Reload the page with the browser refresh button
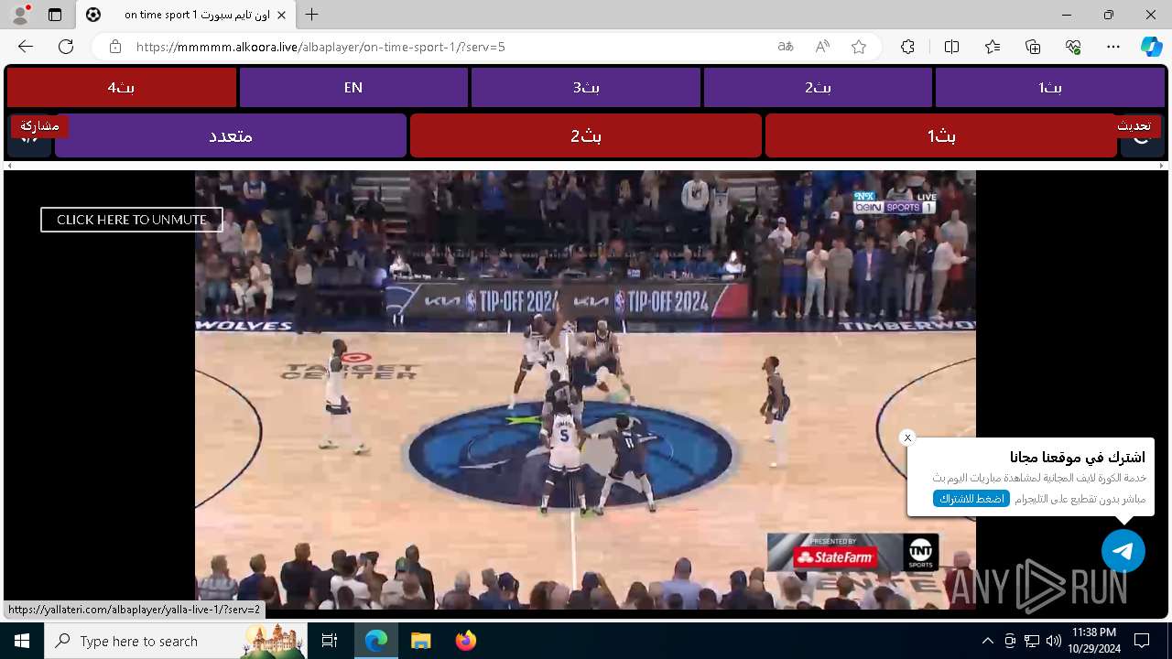 [66, 47]
